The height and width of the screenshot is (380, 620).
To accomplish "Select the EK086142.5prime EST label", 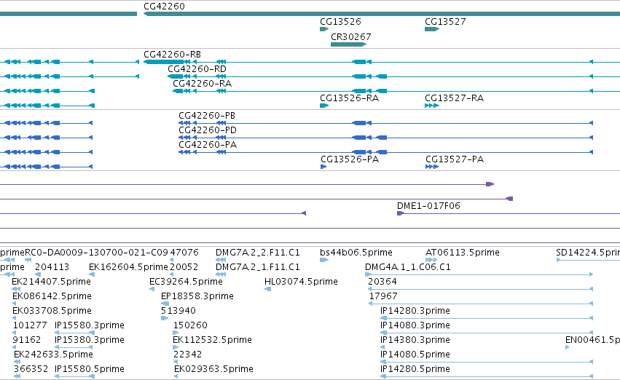I will (52, 296).
